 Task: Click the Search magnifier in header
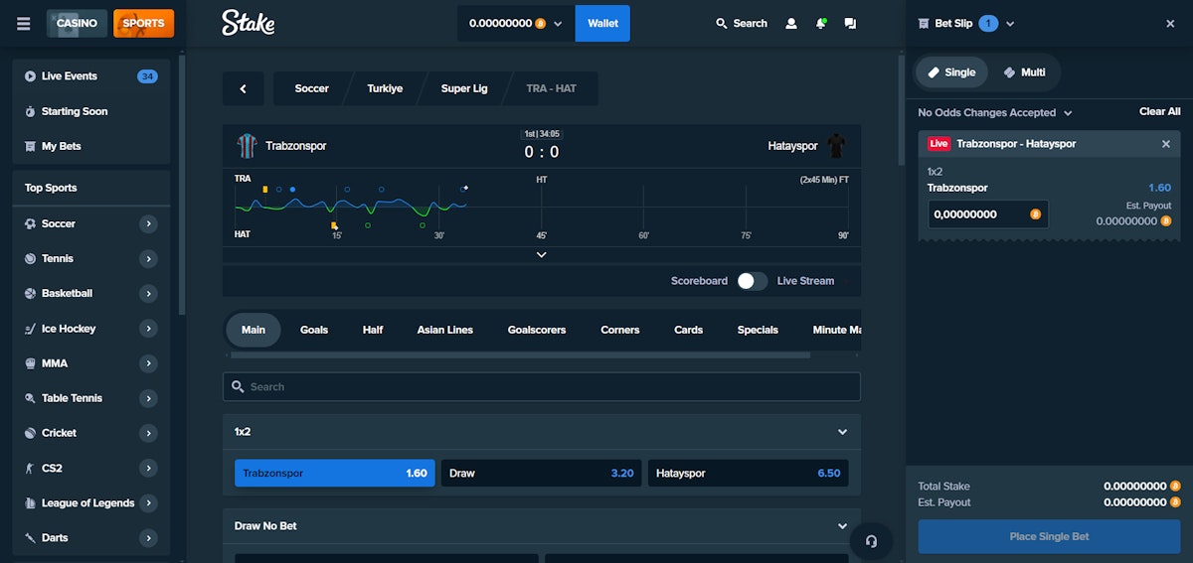(x=722, y=23)
